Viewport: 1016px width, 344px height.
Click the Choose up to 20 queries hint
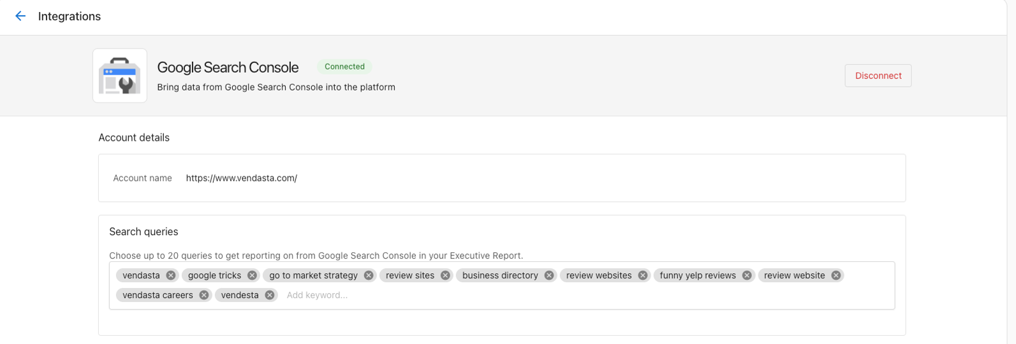click(x=316, y=256)
